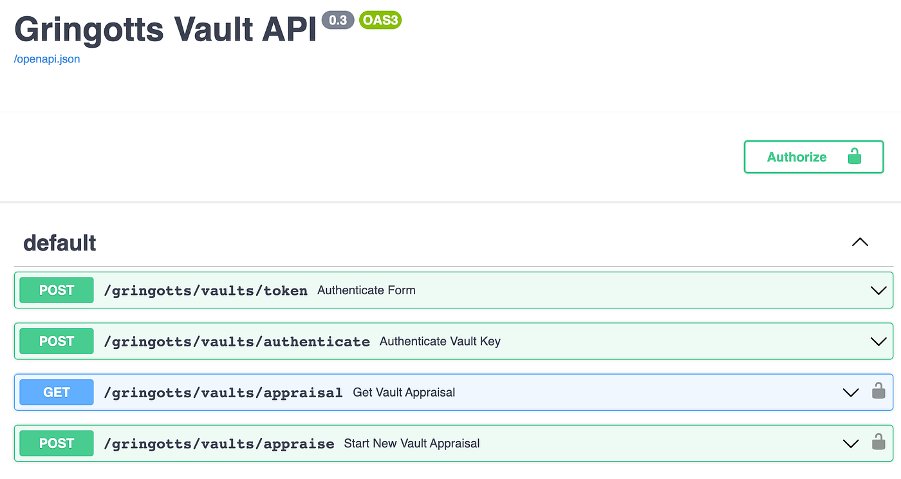This screenshot has width=901, height=479.
Task: Click the GET badge for /gringotts/vaults/appraisal
Action: click(x=57, y=392)
